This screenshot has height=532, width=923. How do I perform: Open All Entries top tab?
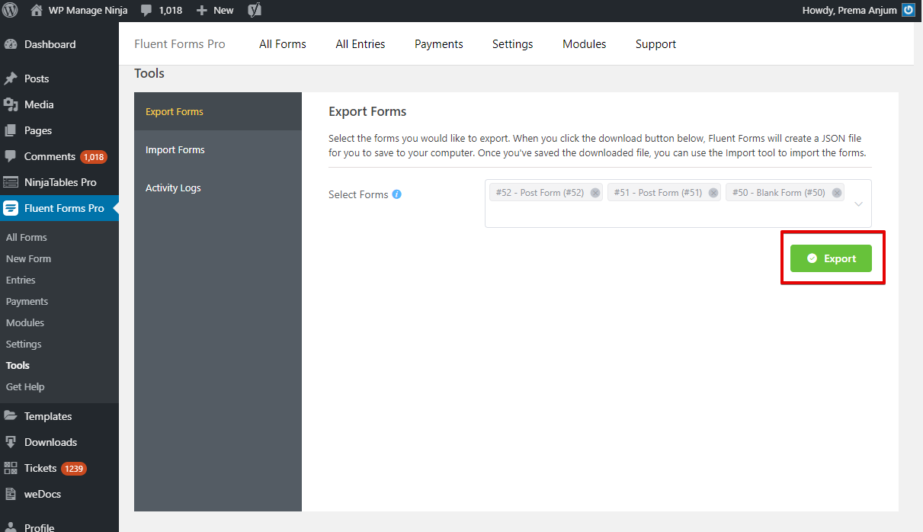pyautogui.click(x=361, y=44)
